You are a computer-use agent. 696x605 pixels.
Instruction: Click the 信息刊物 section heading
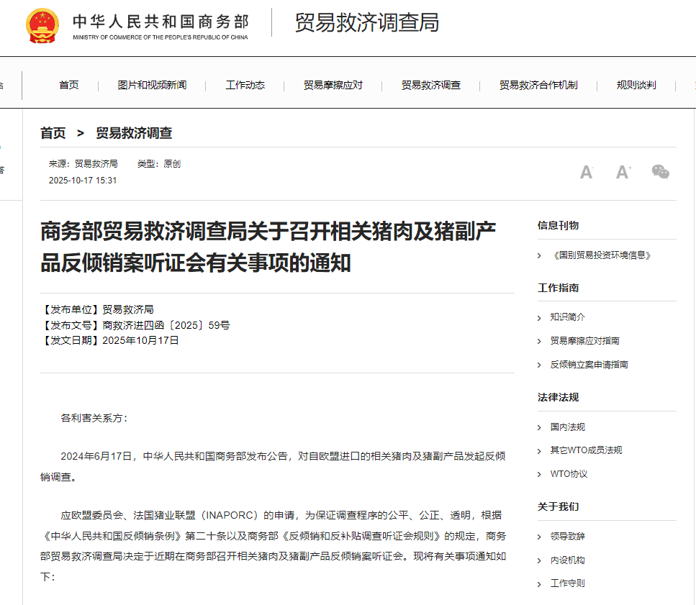coord(558,225)
